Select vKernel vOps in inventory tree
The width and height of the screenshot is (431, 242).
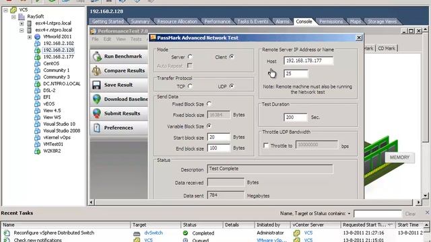57,137
